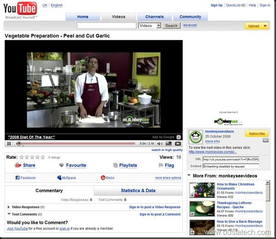Click the Sign In link at top
The width and height of the screenshot is (276, 239).
pos(265,5)
